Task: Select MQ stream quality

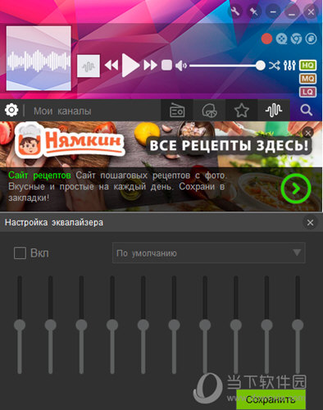Action: tap(307, 79)
